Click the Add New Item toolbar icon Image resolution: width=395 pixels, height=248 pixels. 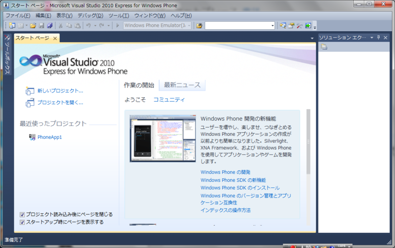click(x=21, y=26)
